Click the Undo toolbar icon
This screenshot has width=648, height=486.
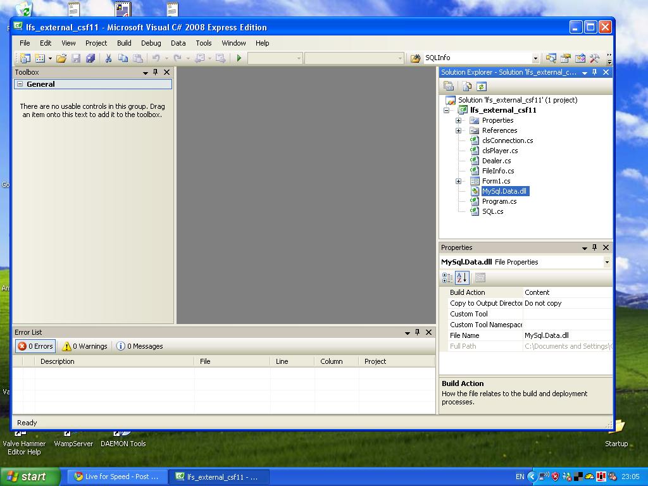tap(156, 58)
